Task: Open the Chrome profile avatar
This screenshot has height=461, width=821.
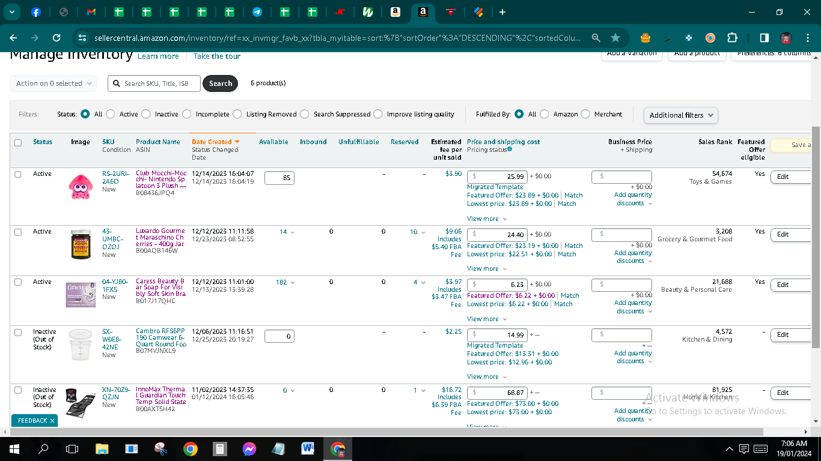Action: point(786,38)
